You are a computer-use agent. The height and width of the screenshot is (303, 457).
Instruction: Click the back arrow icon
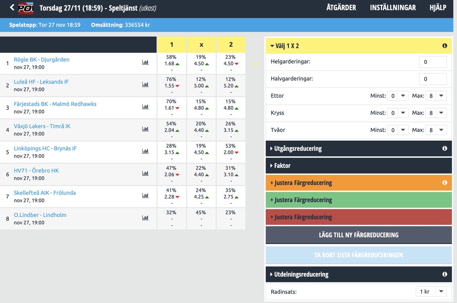coord(12,8)
